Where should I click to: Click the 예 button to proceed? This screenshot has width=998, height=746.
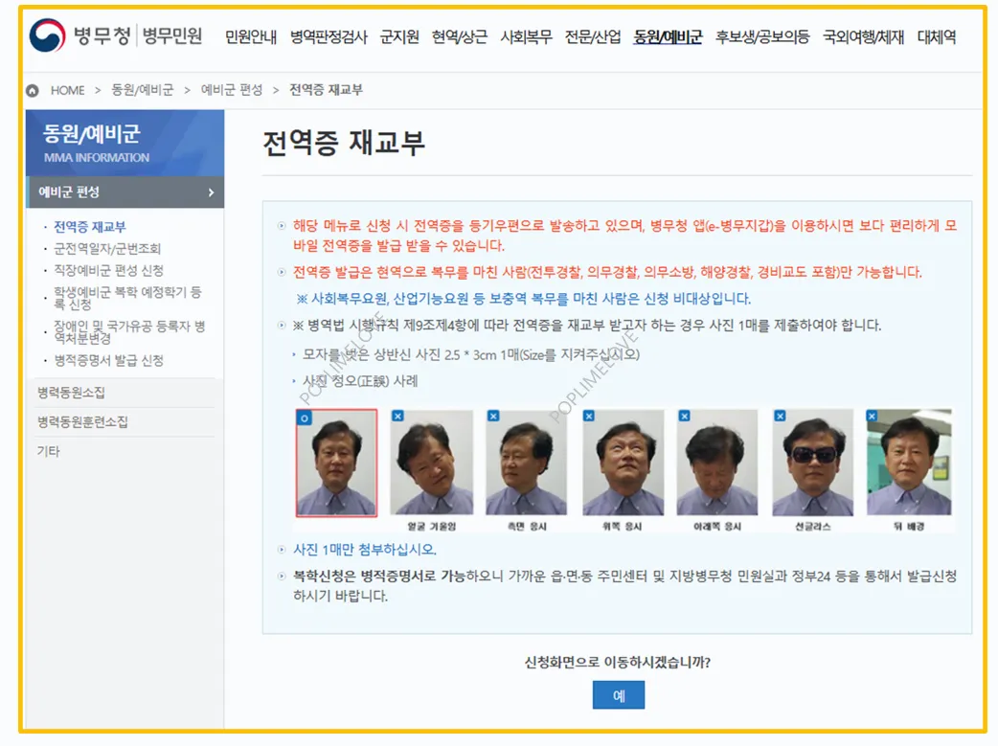[619, 694]
